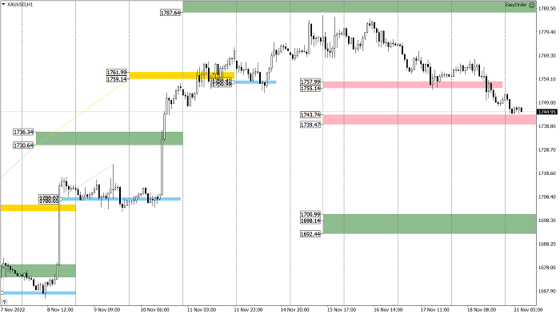Viewport: 560px width, 314px height.
Task: Click the 1678.00 value on price scale
Action: tap(546, 268)
